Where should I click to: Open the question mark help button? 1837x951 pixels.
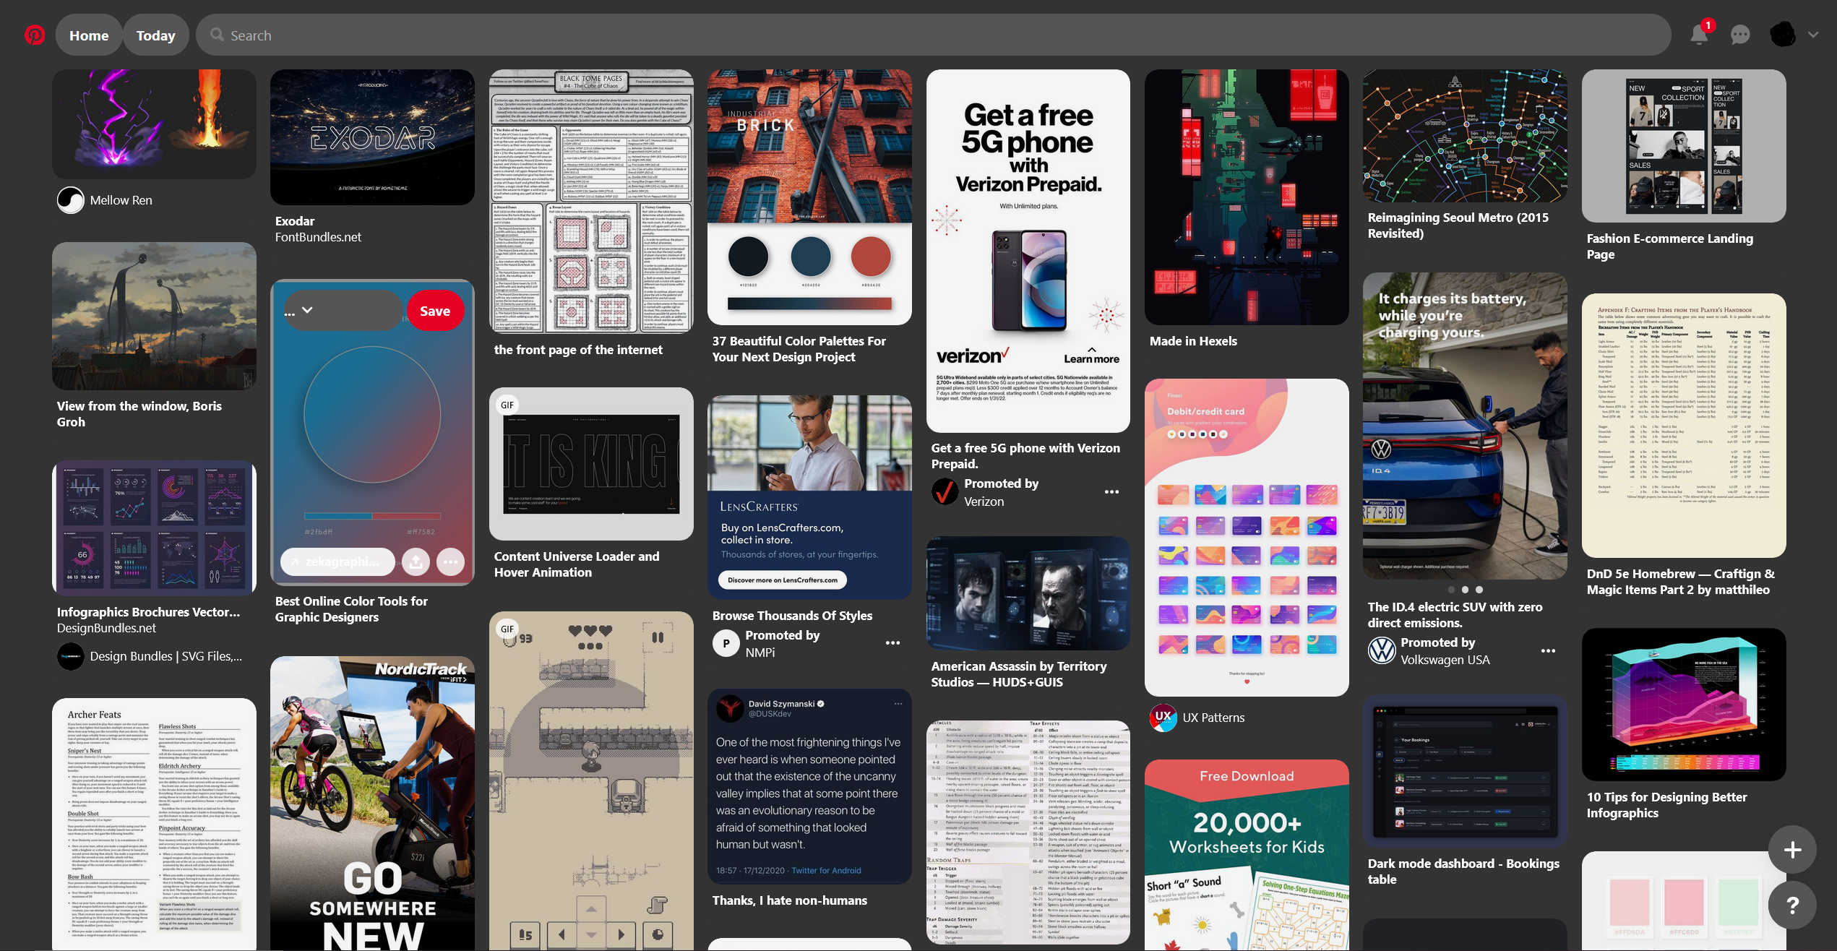tap(1792, 905)
